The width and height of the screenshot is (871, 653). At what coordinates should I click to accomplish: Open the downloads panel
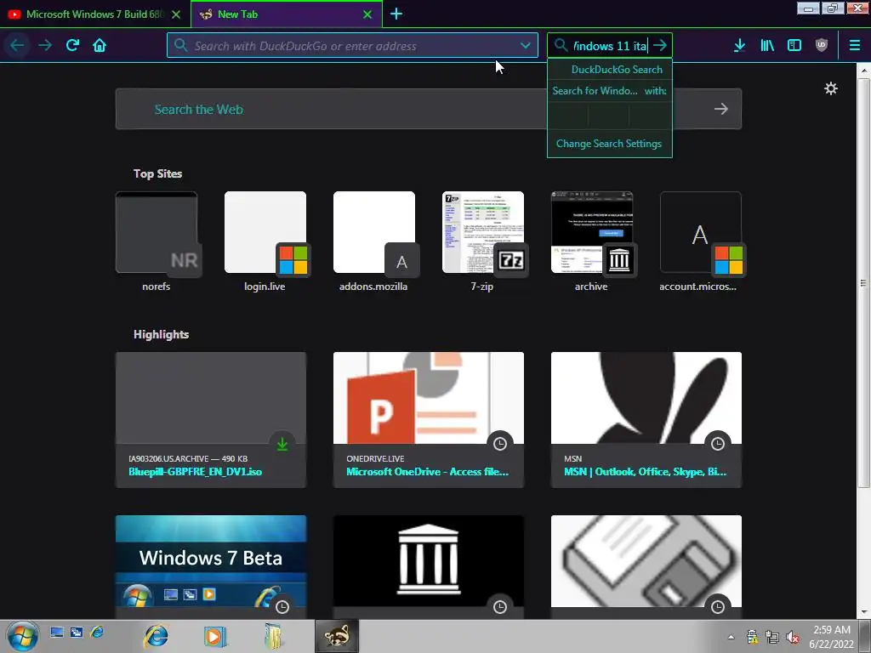pos(739,45)
